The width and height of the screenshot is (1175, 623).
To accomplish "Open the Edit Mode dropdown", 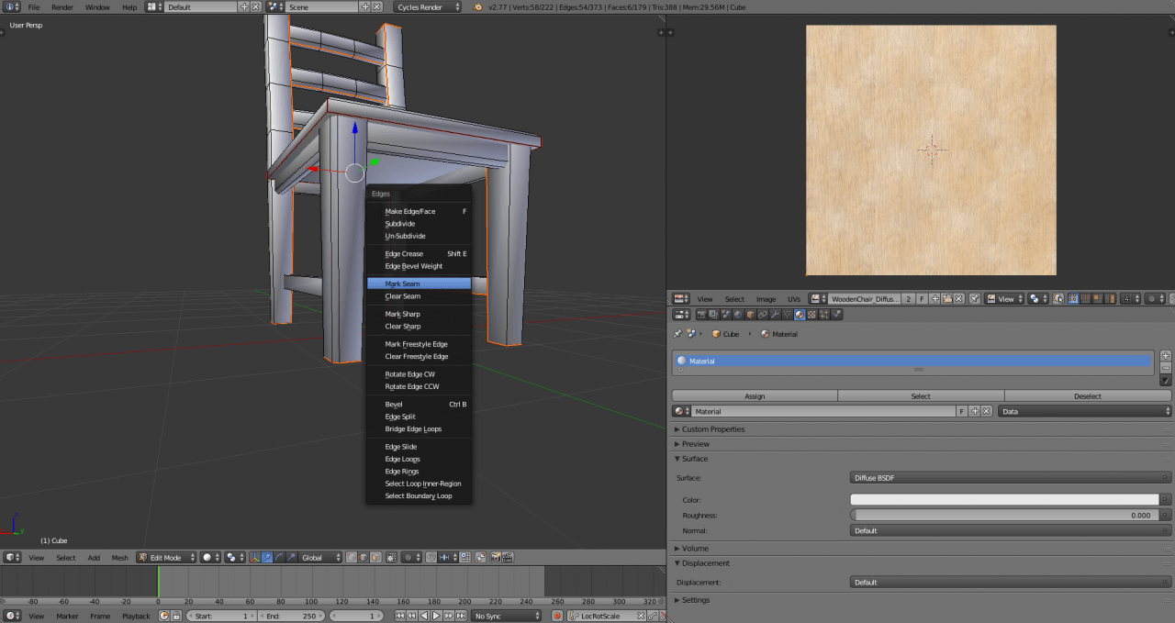I will pyautogui.click(x=166, y=557).
